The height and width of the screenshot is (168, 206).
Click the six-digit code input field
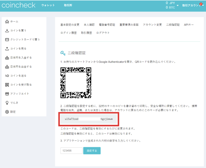[x=71, y=151]
